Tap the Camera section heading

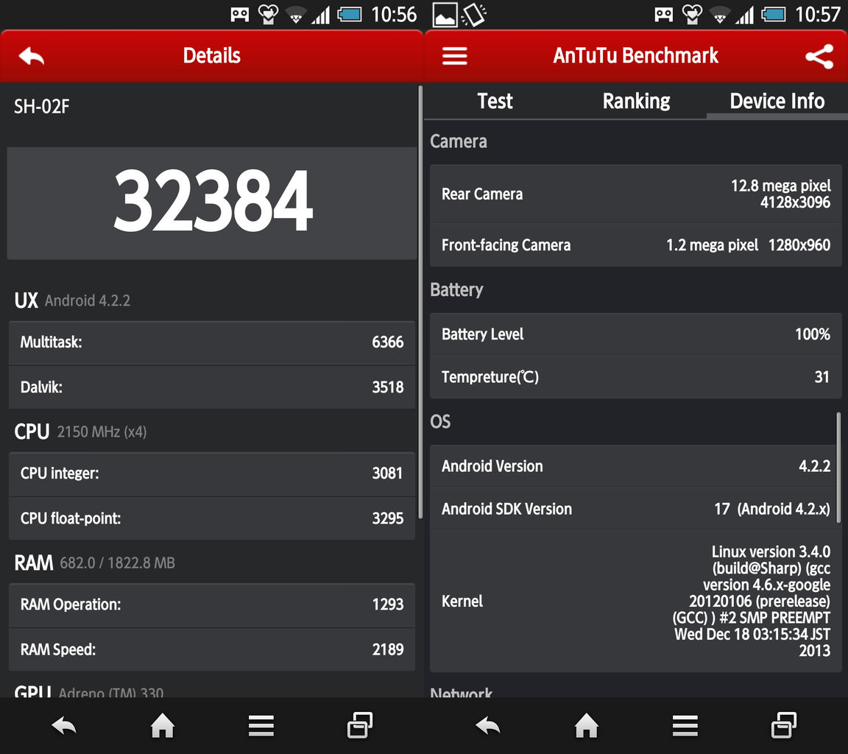coord(459,141)
